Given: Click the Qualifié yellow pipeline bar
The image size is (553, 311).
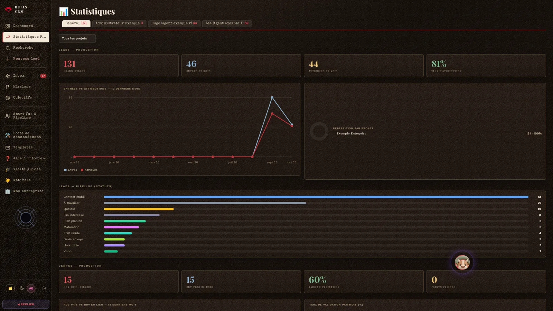Looking at the screenshot, I should click(x=139, y=209).
